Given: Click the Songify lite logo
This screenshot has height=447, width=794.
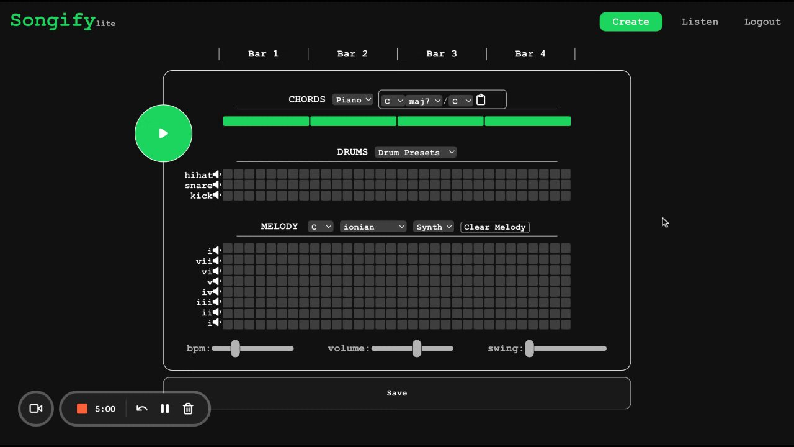Looking at the screenshot, I should pyautogui.click(x=63, y=20).
